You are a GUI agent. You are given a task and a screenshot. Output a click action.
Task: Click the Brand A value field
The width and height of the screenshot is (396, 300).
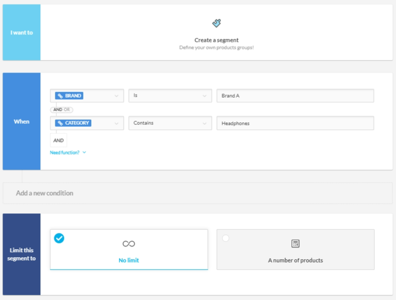[295, 96]
